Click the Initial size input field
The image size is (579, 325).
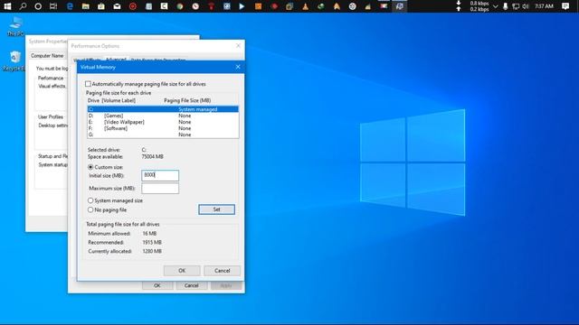pyautogui.click(x=160, y=175)
